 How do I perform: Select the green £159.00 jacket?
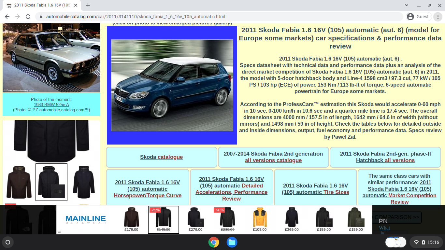coord(355,220)
